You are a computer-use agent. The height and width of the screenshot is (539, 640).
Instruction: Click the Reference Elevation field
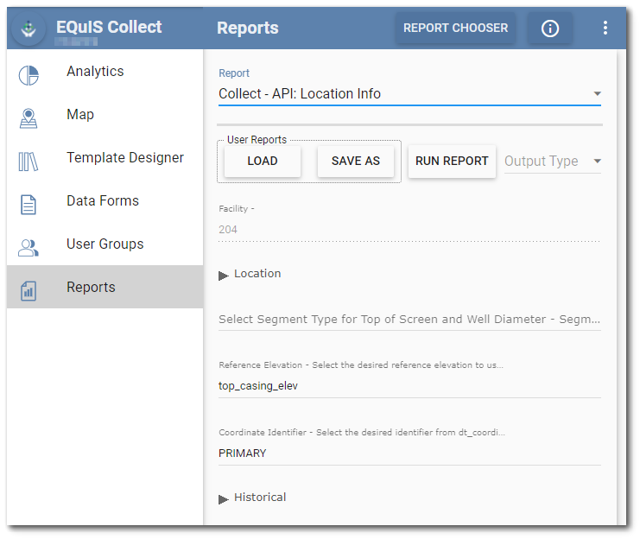click(x=409, y=386)
